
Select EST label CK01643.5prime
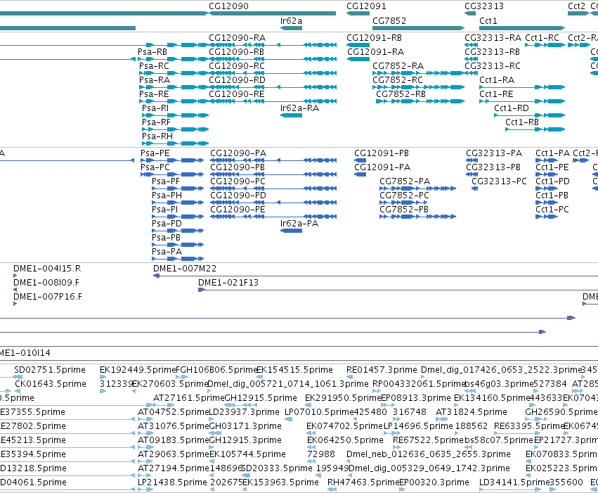click(x=51, y=384)
